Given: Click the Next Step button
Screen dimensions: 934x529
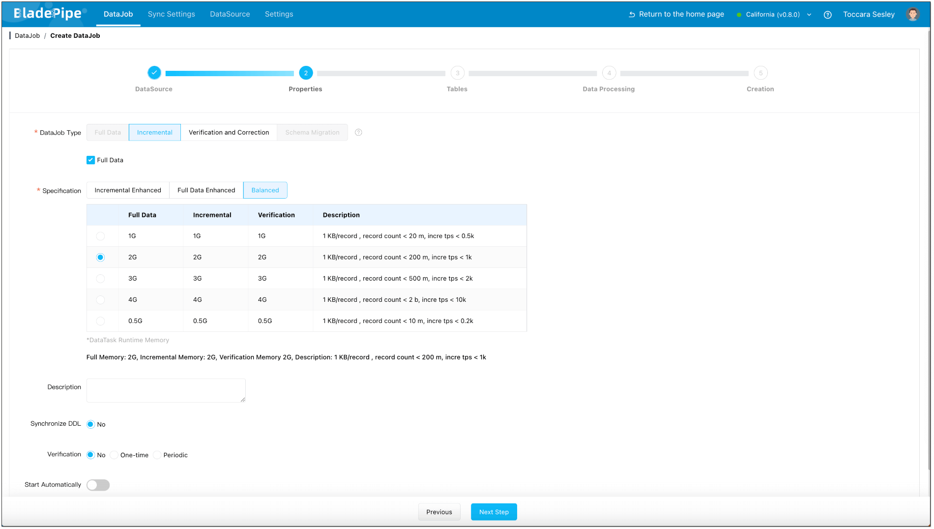Looking at the screenshot, I should (494, 512).
